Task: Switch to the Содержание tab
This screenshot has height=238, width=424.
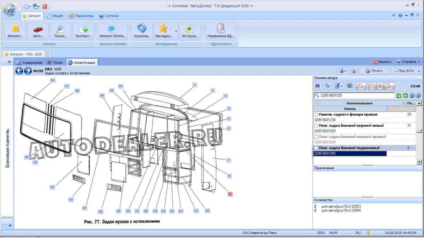Action: (x=30, y=62)
